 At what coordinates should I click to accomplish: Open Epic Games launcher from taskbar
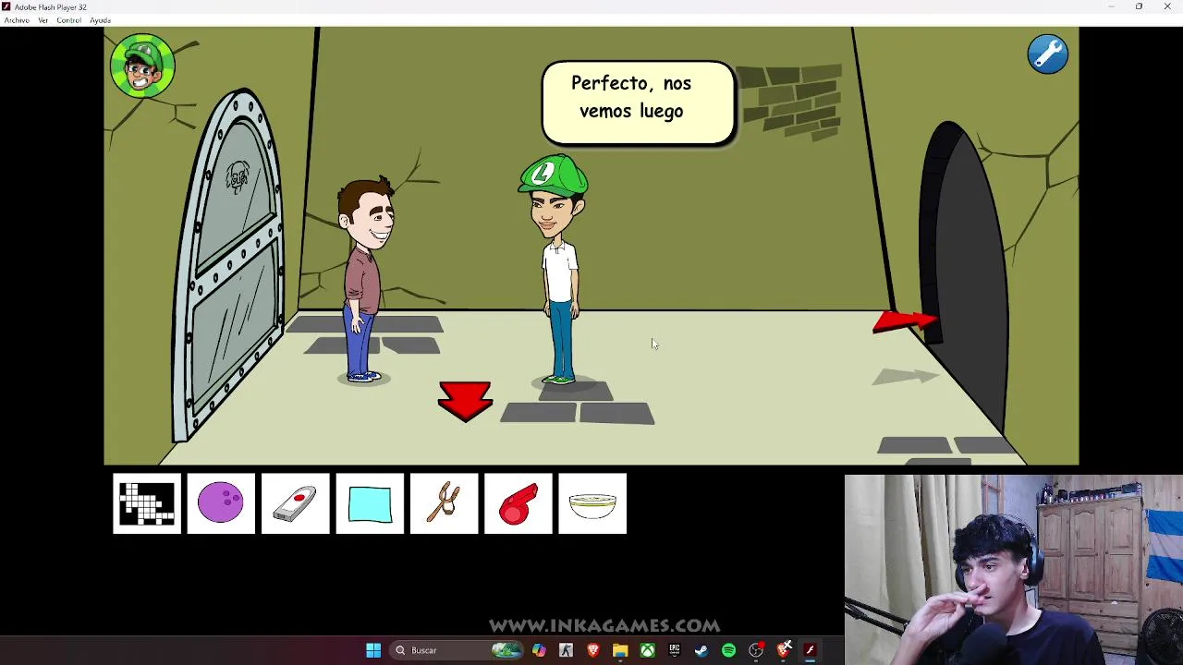point(675,650)
